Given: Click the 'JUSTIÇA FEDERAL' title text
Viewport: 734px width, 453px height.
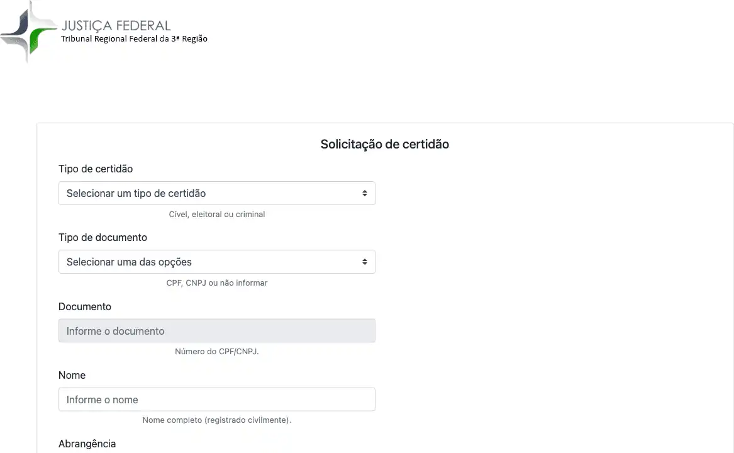Looking at the screenshot, I should [116, 25].
